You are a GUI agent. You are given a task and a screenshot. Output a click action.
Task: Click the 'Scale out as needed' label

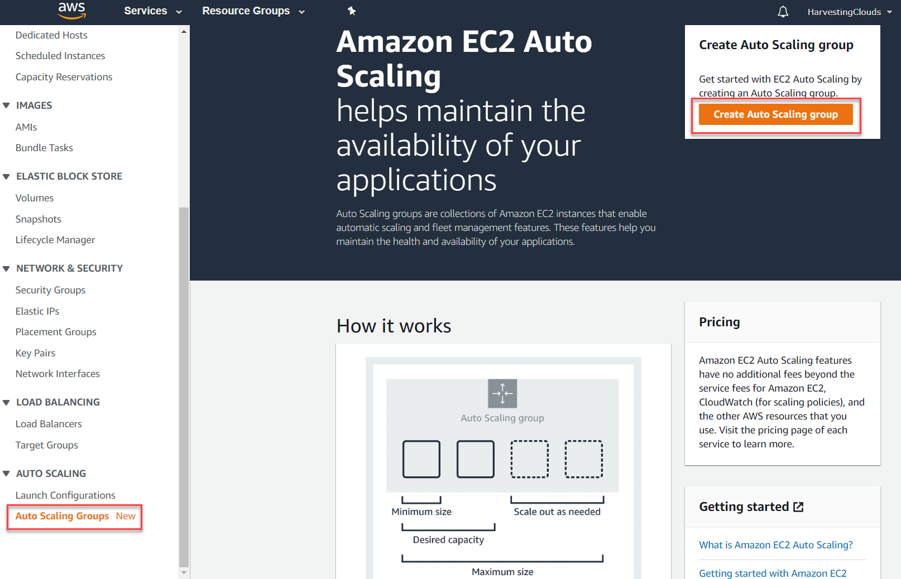pyautogui.click(x=557, y=512)
